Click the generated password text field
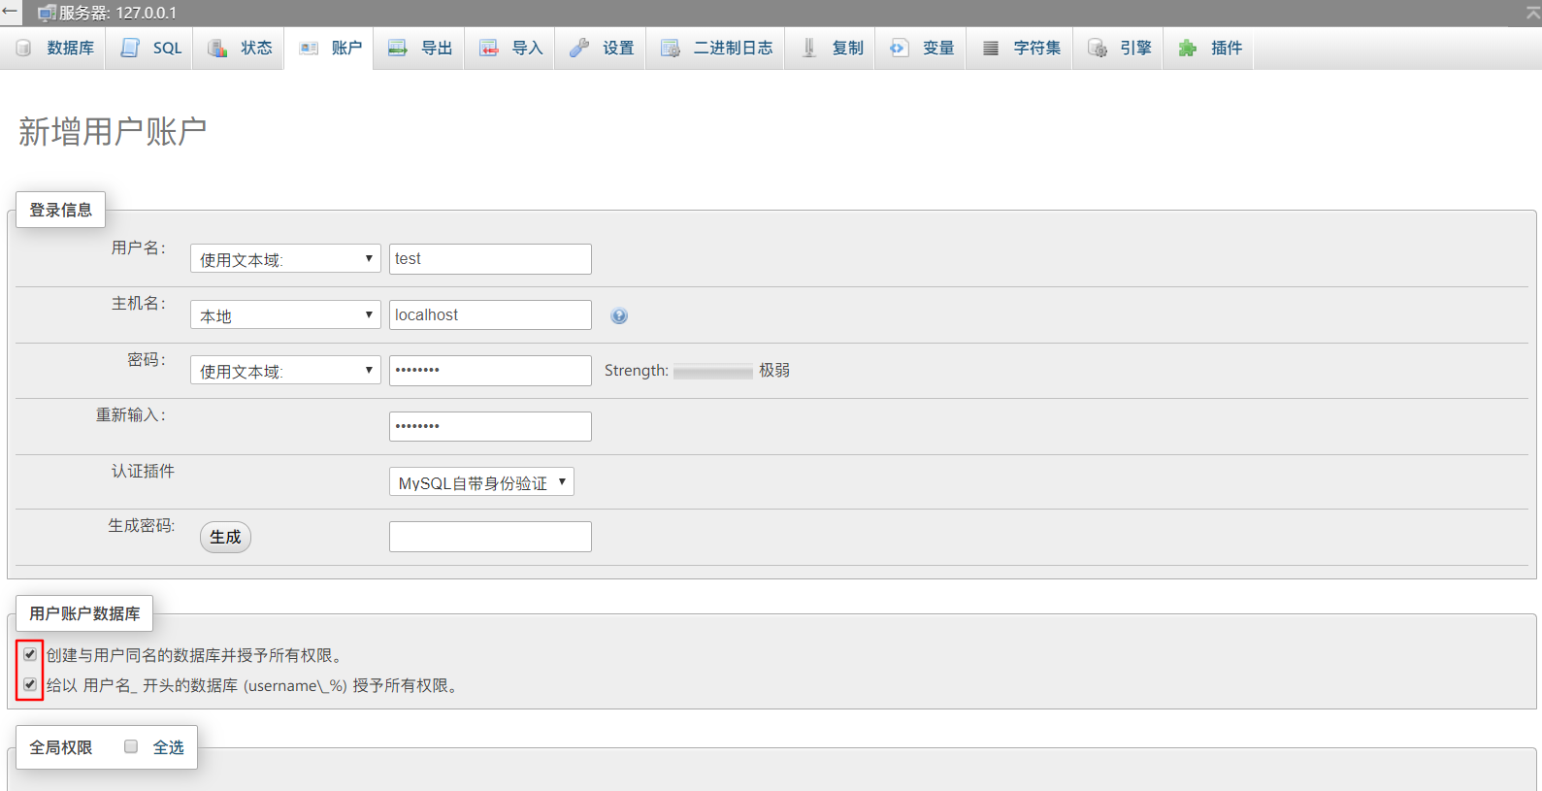1542x791 pixels. 490,537
